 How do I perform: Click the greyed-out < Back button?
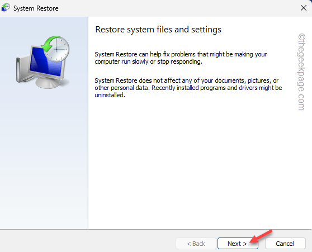[196, 244]
